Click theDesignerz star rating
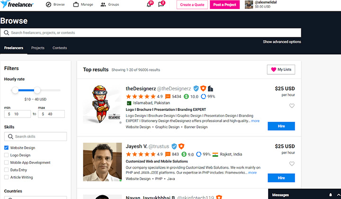The image size is (341, 199). click(141, 96)
